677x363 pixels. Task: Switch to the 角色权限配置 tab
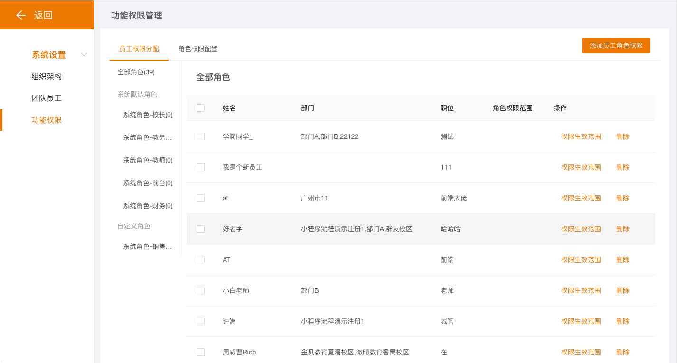point(197,49)
